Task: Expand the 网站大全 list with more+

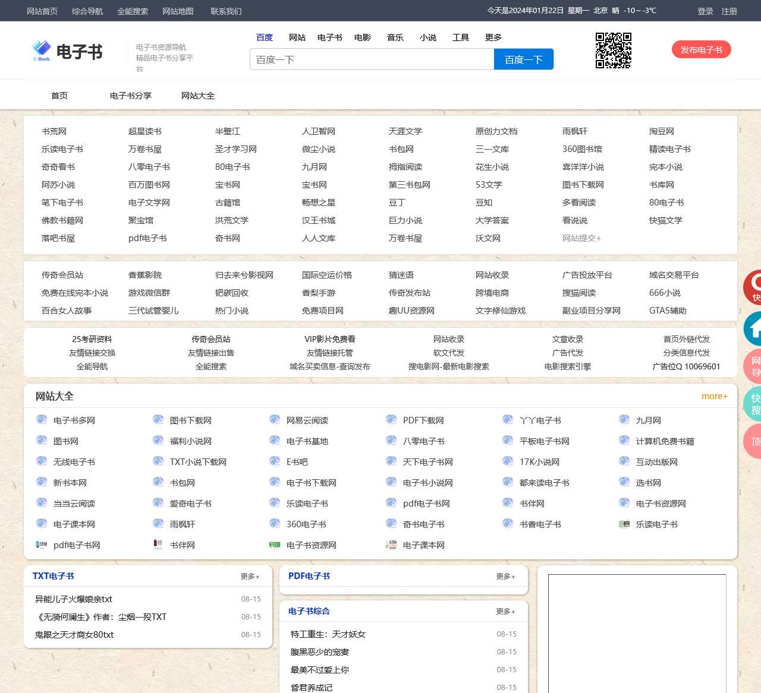Action: pos(714,396)
